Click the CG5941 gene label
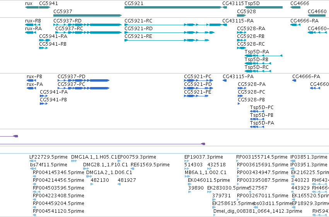 coord(48,3)
